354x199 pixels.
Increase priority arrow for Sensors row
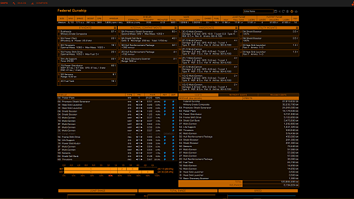click(x=142, y=153)
